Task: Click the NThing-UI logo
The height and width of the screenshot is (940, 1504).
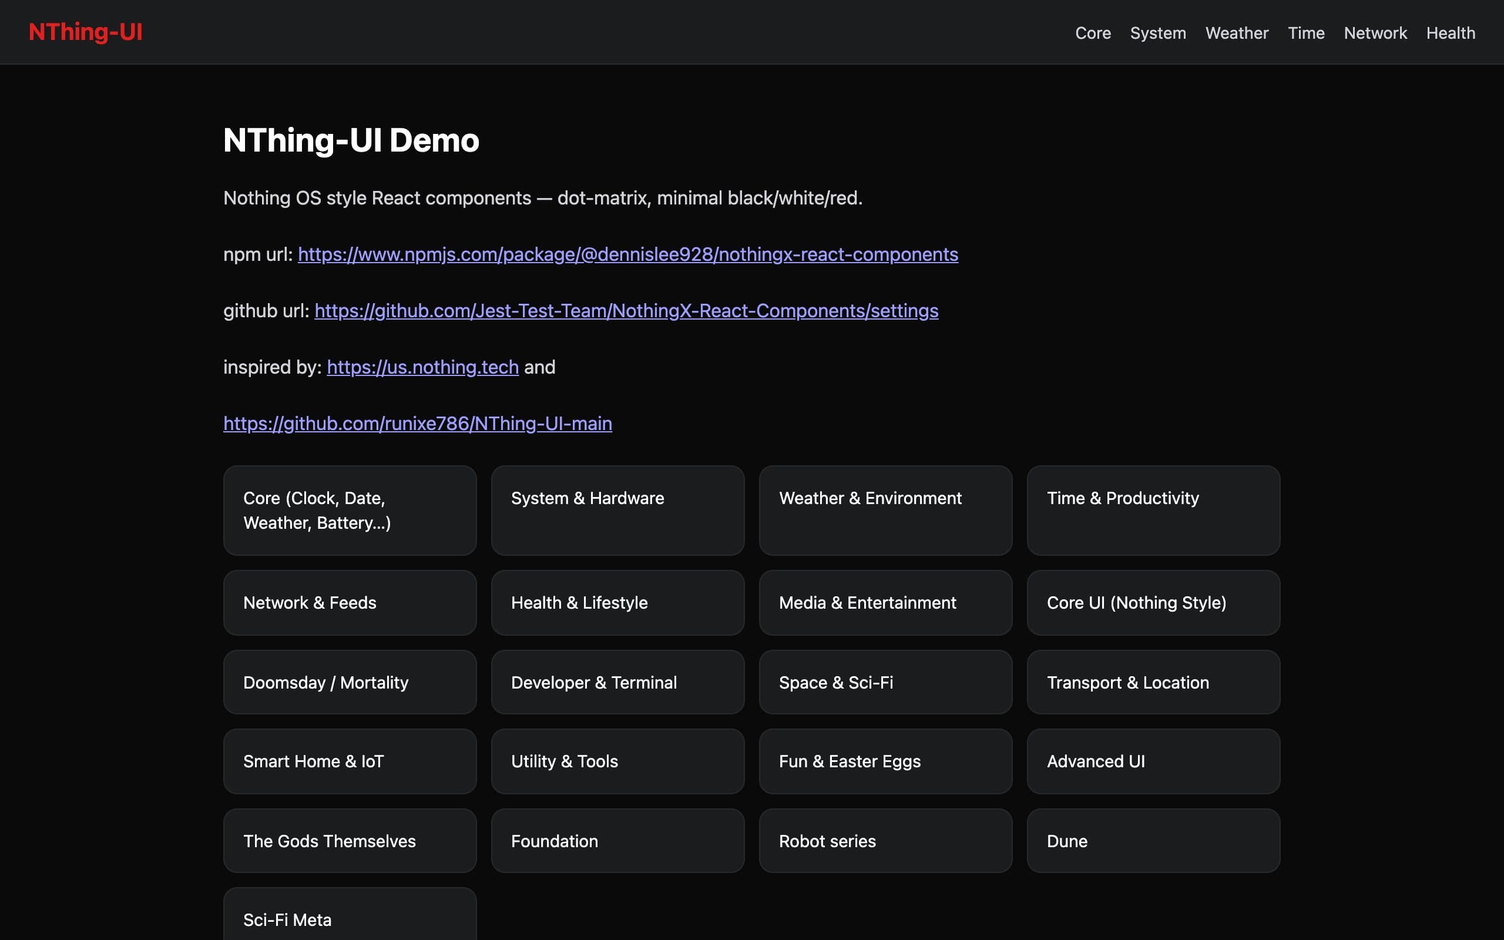Action: (86, 32)
